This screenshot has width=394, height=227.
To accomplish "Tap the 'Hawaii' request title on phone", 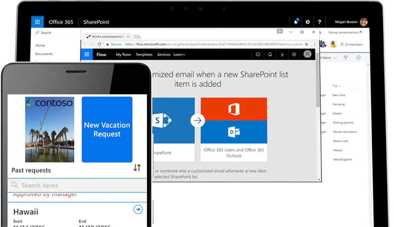I will coord(26,212).
